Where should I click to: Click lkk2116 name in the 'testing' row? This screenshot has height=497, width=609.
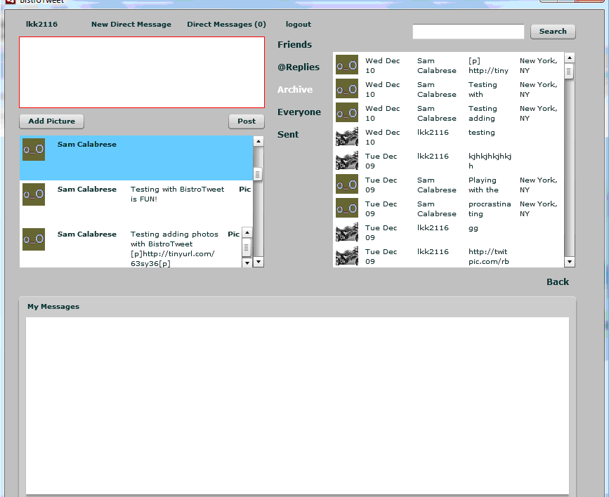(x=433, y=133)
